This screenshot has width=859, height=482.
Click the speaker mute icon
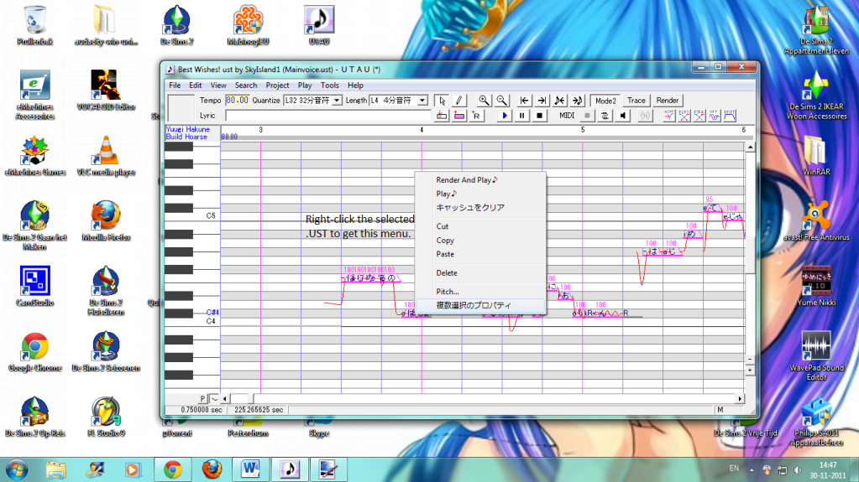click(x=623, y=116)
